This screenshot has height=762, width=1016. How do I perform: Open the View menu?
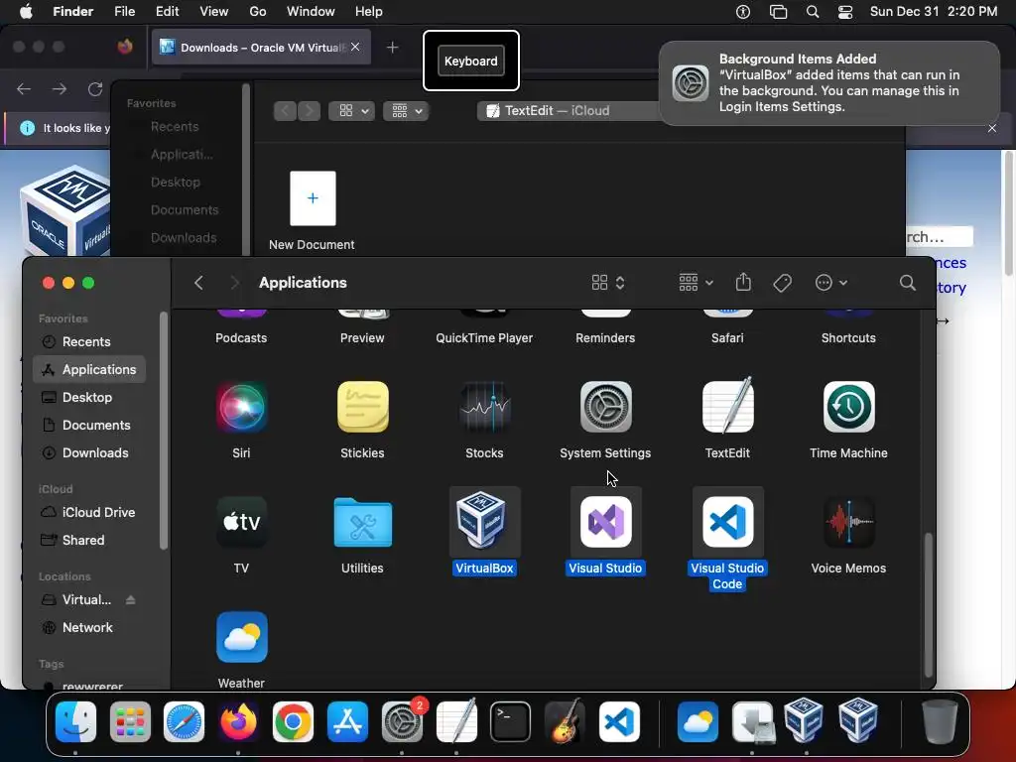214,12
